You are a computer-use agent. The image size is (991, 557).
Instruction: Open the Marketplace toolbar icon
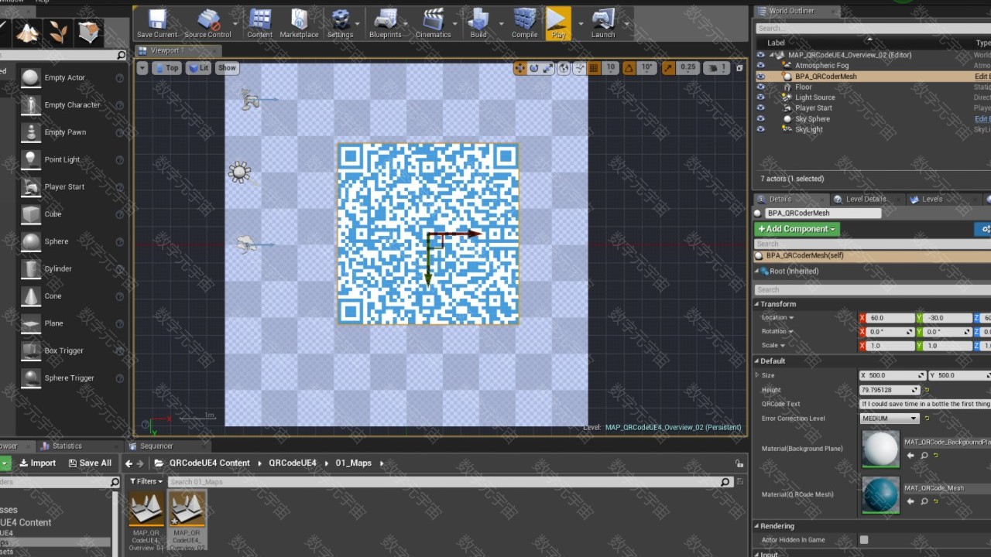point(299,23)
